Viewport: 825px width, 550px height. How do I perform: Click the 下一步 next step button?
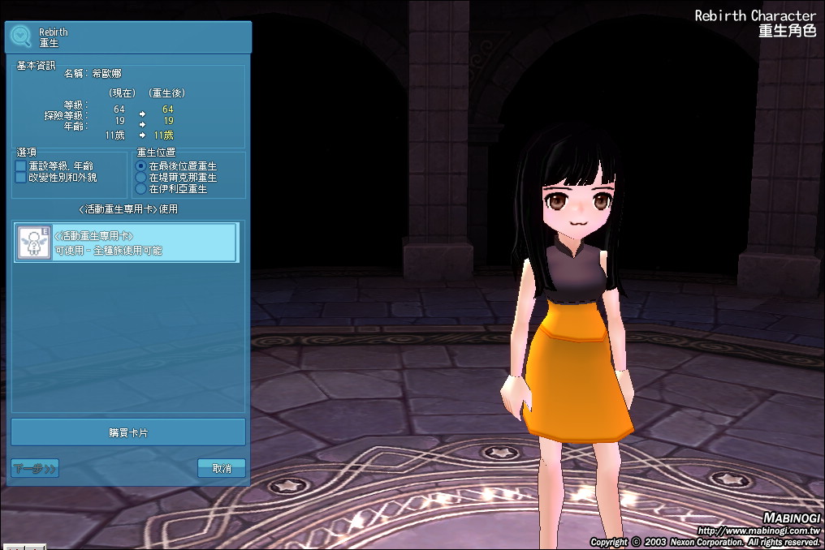(35, 468)
